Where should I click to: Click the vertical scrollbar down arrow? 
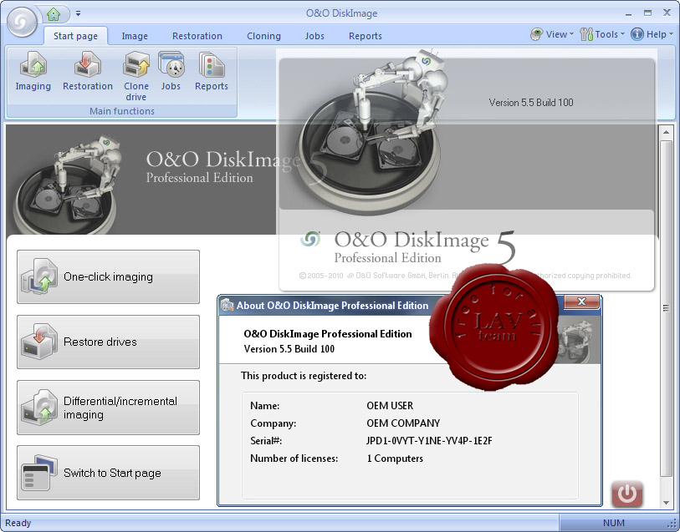click(x=666, y=503)
